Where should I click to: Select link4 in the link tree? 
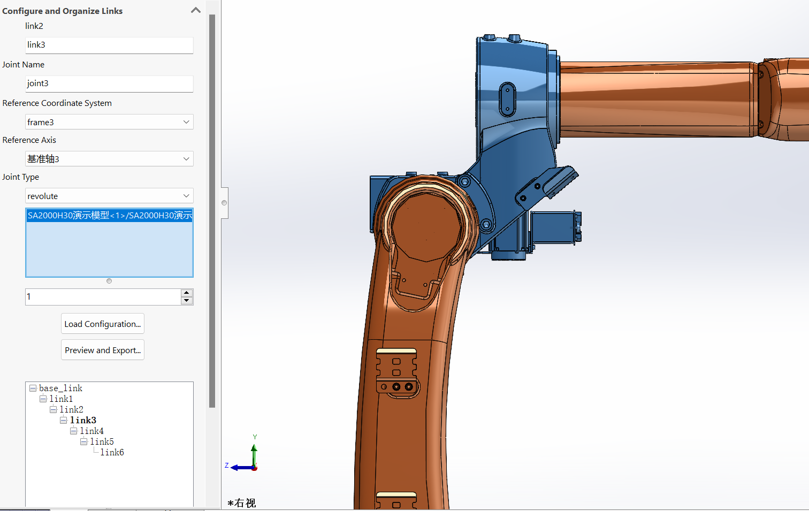point(92,431)
